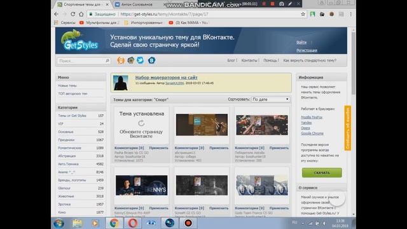Open the Odnoklassniki orange social icon
Image resolution: width=407 pixels, height=229 pixels.
[121, 60]
